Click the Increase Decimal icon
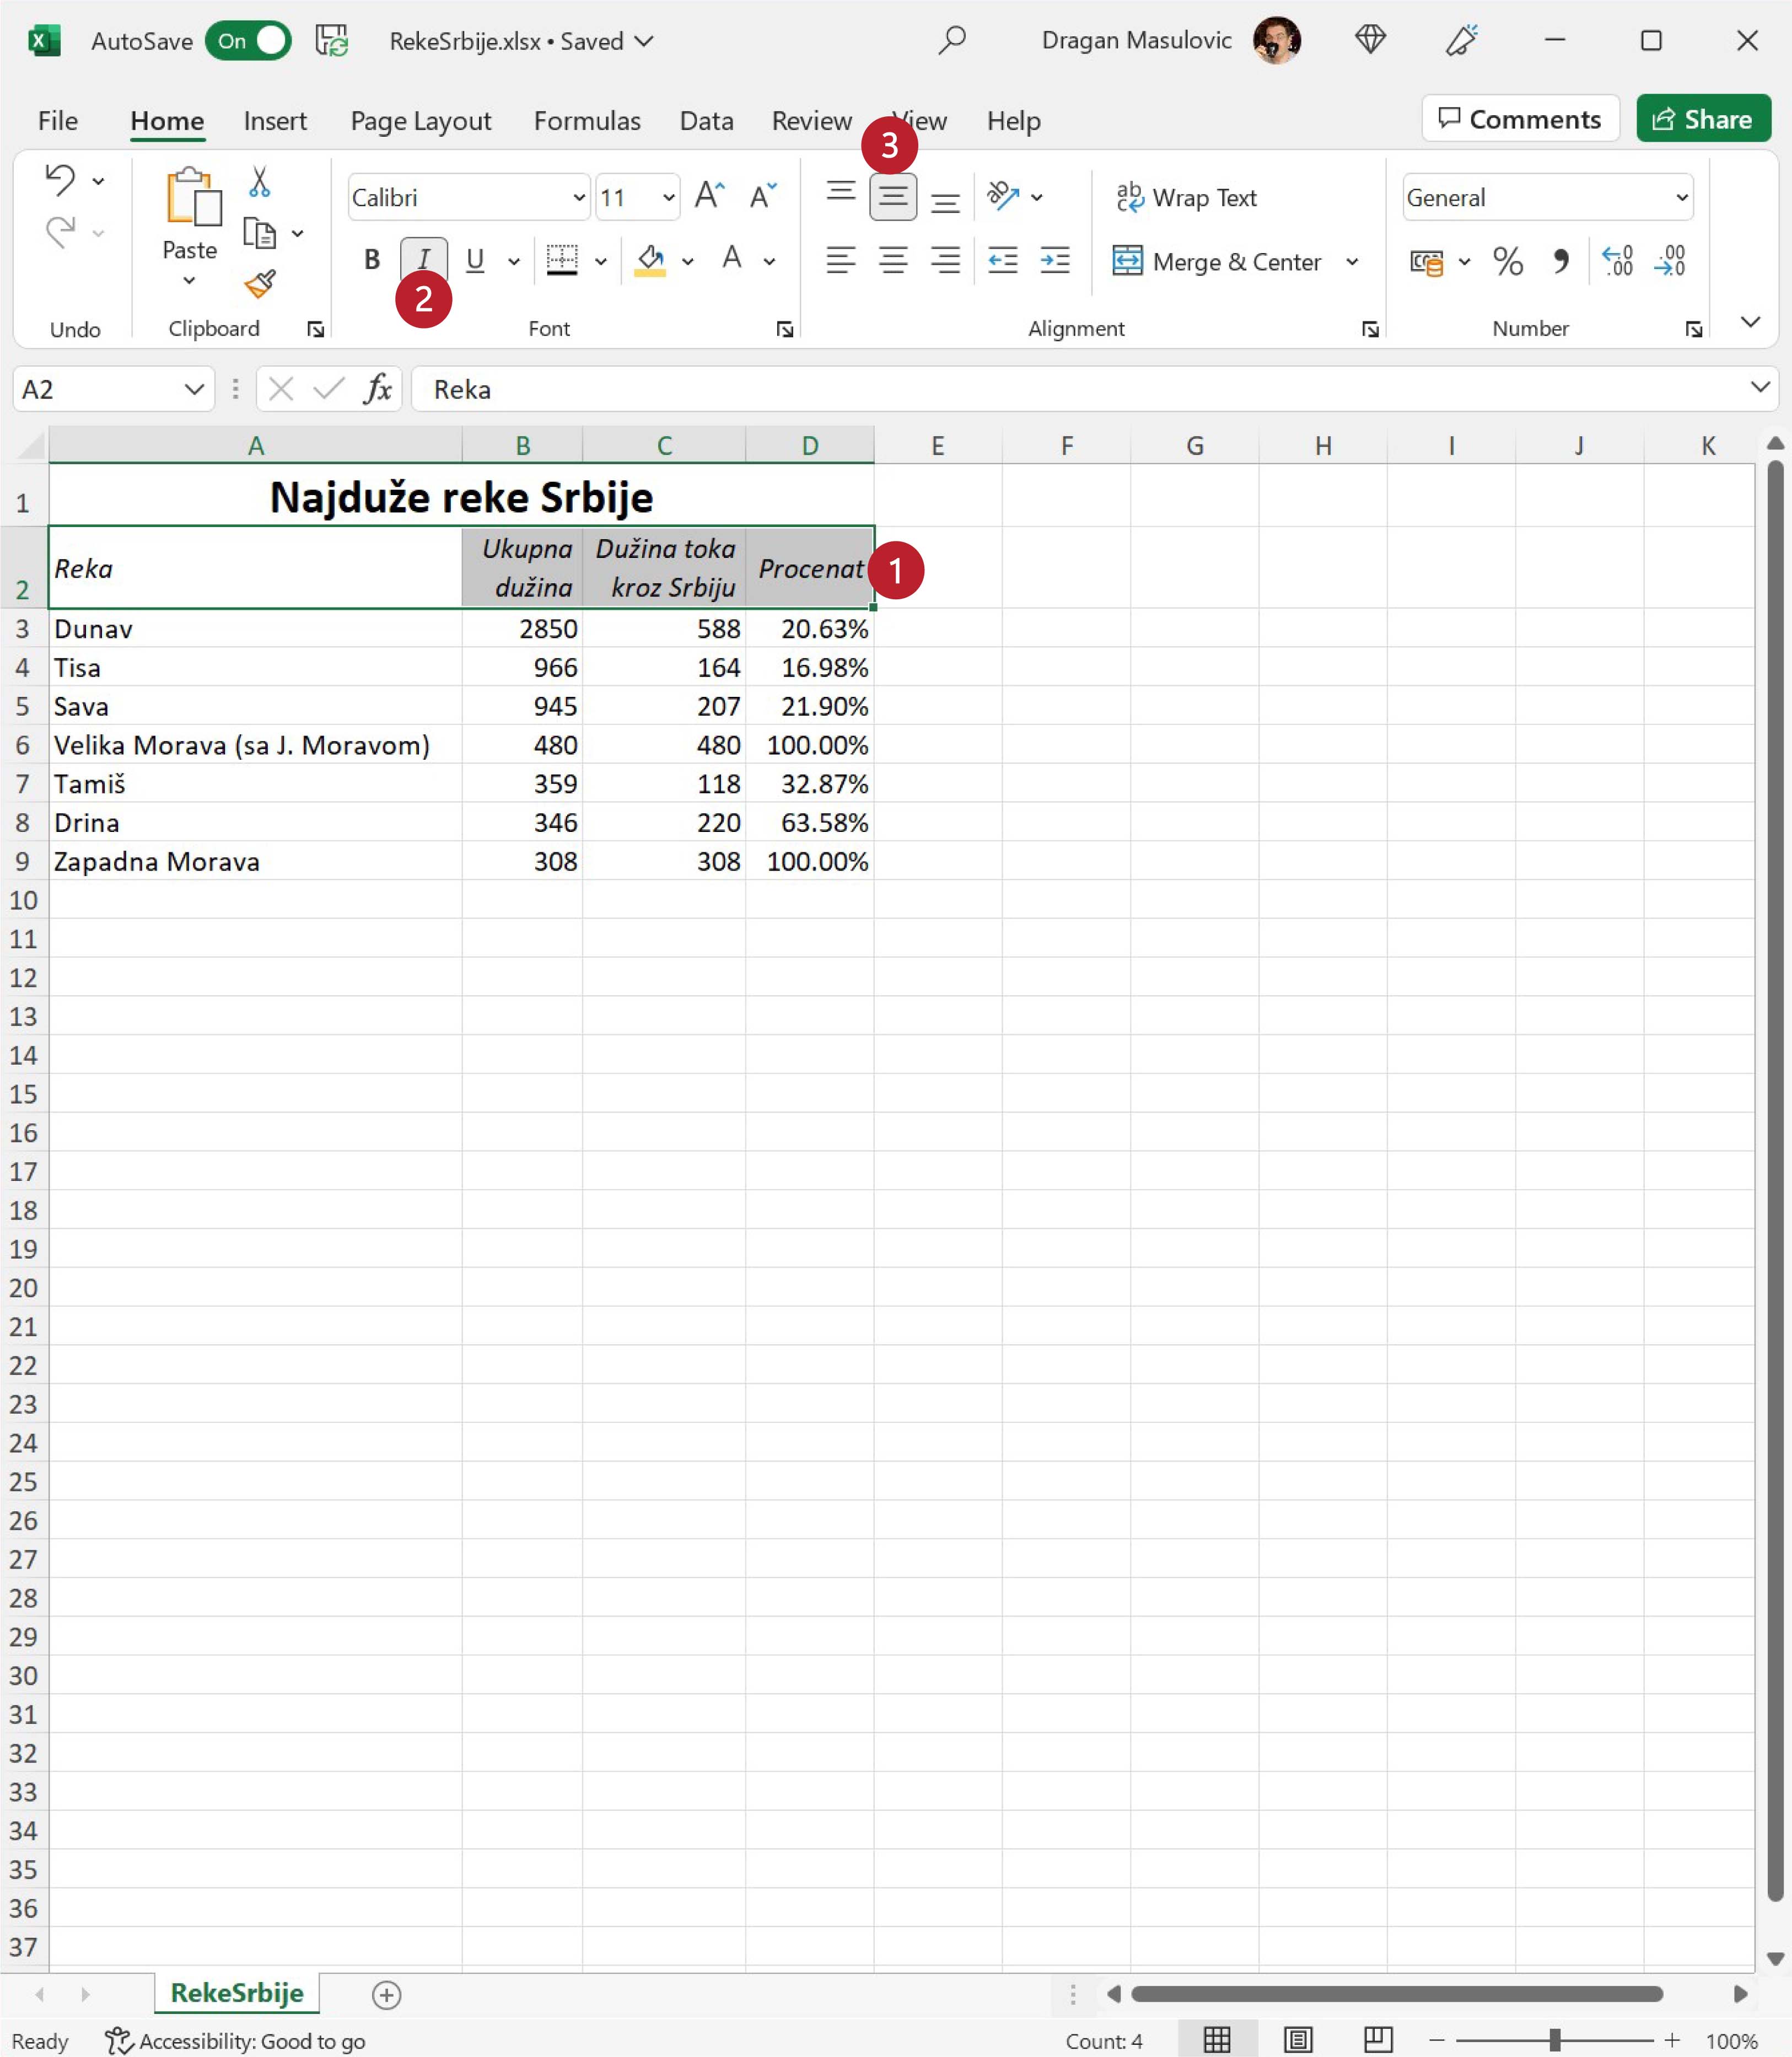The image size is (1792, 2057). pyautogui.click(x=1617, y=262)
